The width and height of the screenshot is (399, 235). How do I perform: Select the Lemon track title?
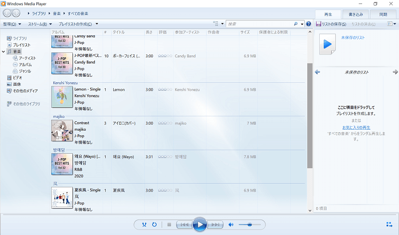coord(119,90)
